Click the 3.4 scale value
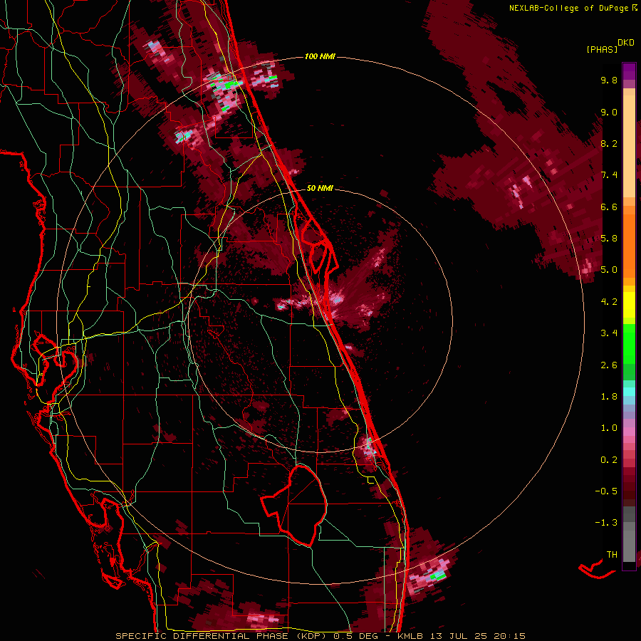The width and height of the screenshot is (641, 641). (x=609, y=333)
